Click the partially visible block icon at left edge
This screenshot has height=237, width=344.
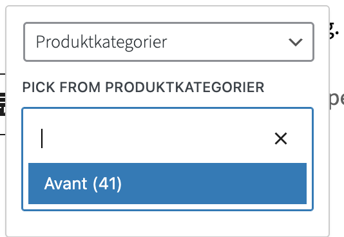tap(3, 104)
